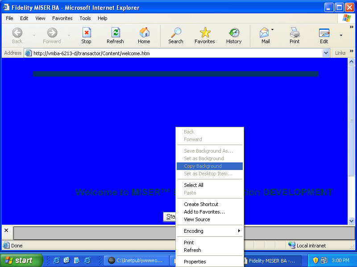
Task: Click the Mail envelope toolbar icon
Action: [264, 32]
